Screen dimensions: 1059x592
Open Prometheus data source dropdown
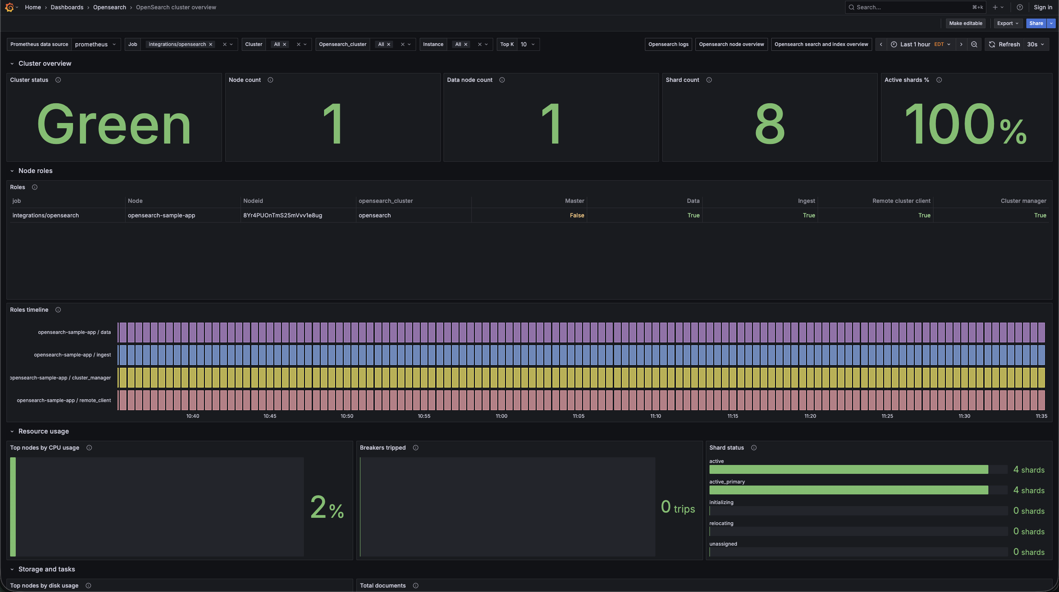[96, 44]
